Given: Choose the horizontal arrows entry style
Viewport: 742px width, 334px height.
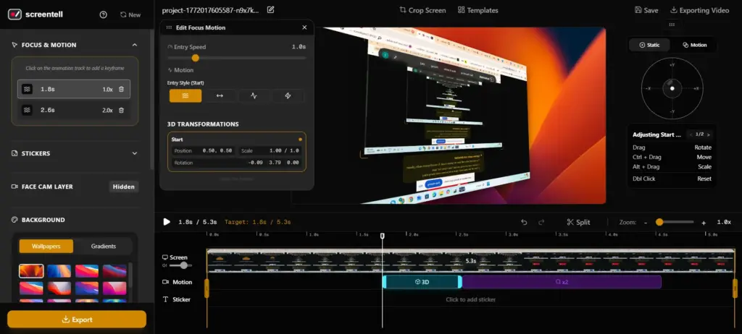Looking at the screenshot, I should pyautogui.click(x=219, y=95).
